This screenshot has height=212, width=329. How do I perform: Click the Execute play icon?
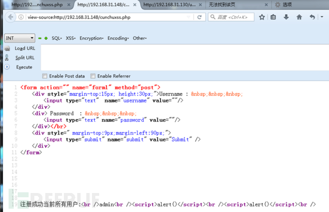(7, 67)
